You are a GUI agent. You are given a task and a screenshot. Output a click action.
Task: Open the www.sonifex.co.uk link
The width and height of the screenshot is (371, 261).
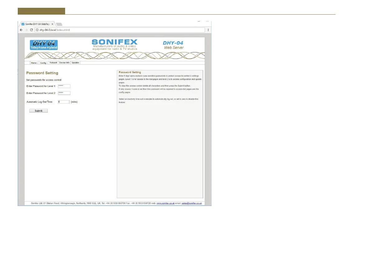click(x=165, y=203)
